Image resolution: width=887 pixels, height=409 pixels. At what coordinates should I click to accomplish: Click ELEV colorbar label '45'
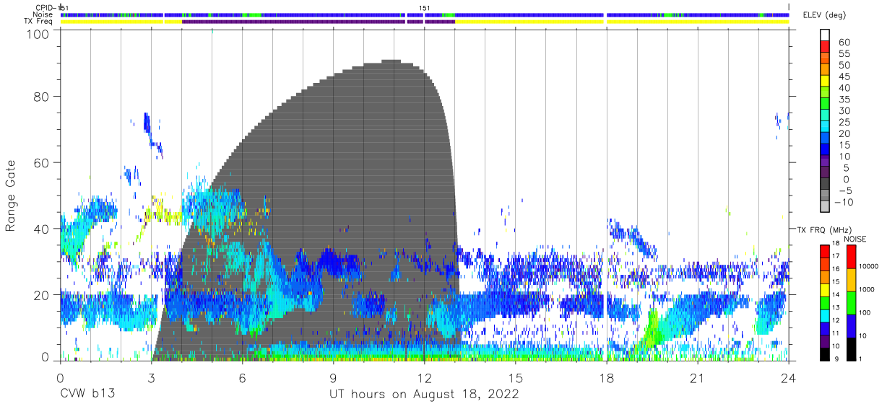(844, 76)
